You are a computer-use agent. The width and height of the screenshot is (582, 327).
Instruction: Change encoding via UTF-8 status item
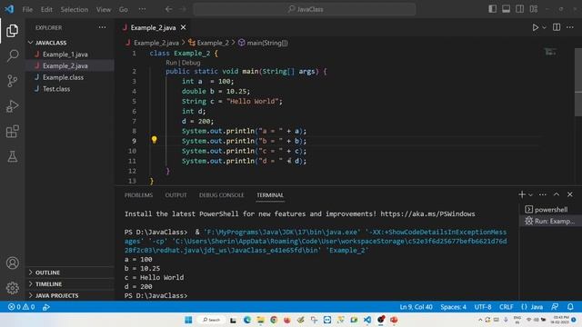(x=483, y=307)
